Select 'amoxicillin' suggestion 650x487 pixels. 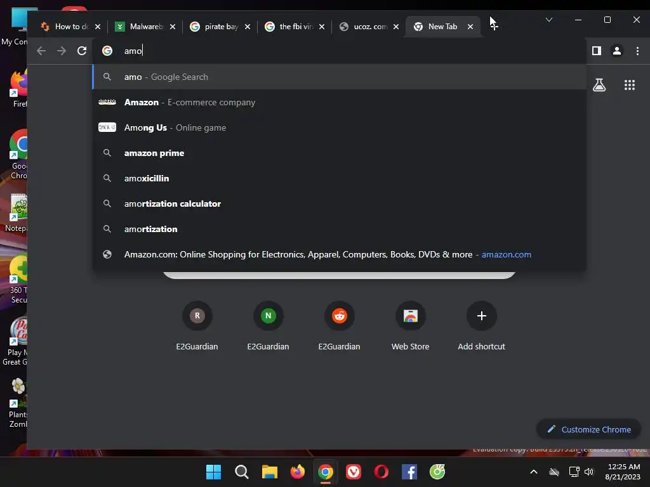(x=339, y=178)
